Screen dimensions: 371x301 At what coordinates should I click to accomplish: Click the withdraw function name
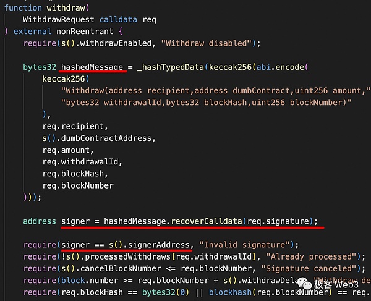click(66, 8)
